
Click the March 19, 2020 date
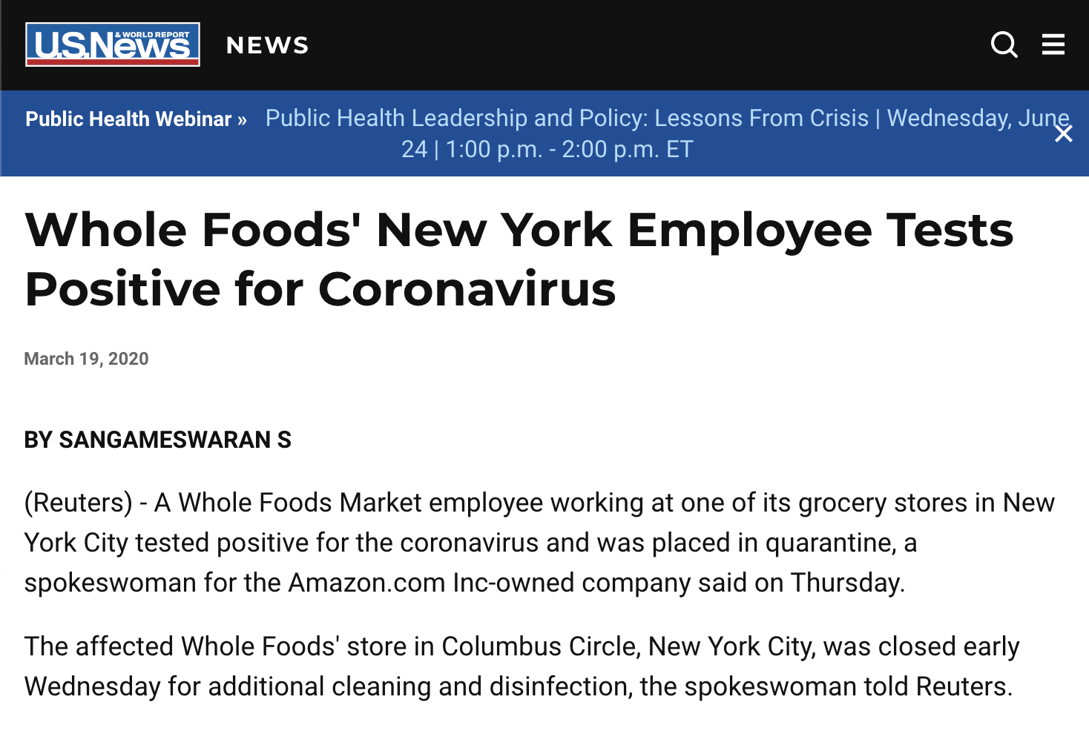click(x=86, y=359)
